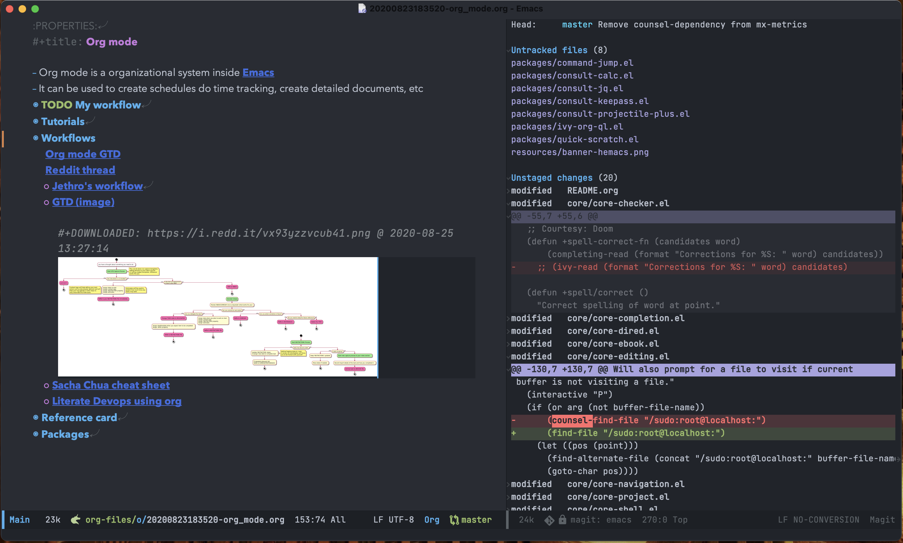Click the Main workspace indicator in modeline
903x543 pixels.
point(19,520)
